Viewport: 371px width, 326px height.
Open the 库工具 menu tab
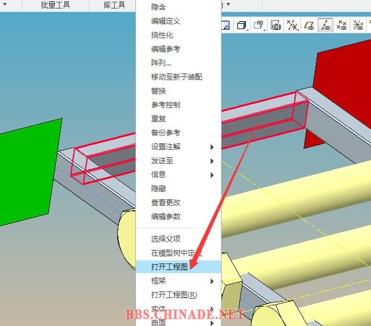pyautogui.click(x=114, y=5)
